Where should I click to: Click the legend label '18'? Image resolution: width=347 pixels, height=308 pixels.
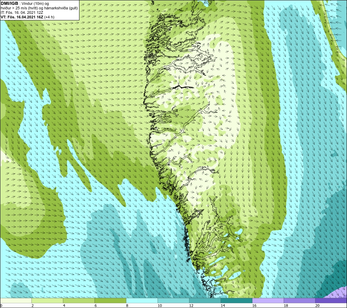(x=286, y=306)
